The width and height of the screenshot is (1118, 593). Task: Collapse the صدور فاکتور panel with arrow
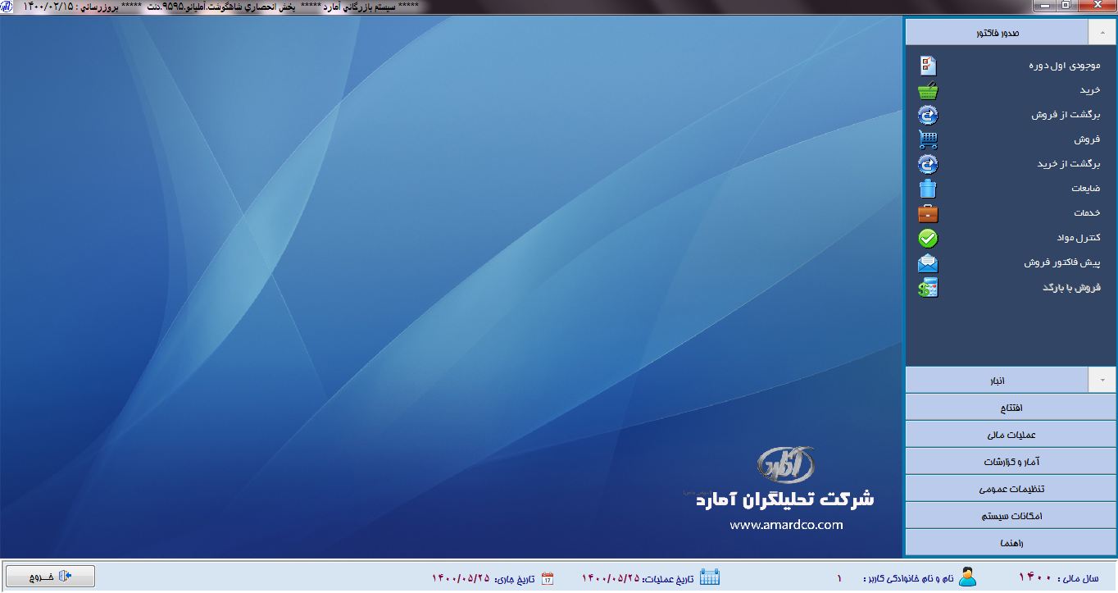(x=1102, y=32)
